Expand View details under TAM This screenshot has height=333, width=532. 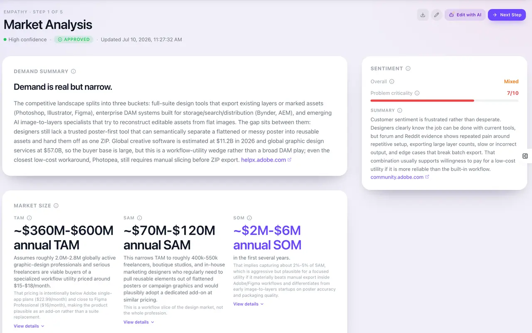coord(29,326)
